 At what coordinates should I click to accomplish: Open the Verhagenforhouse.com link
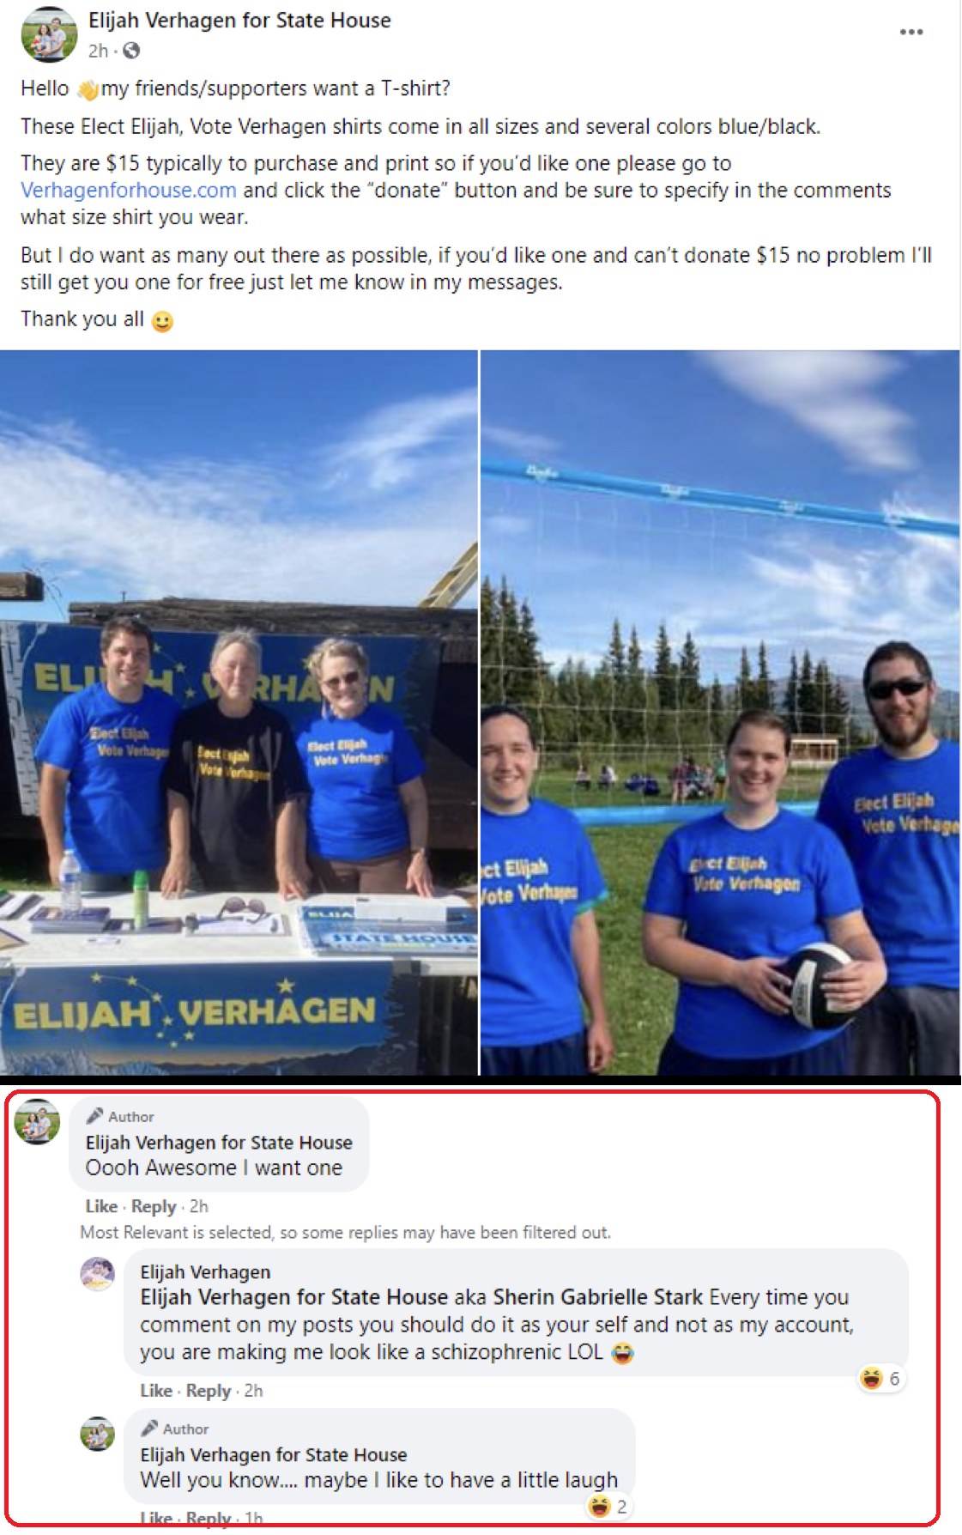(129, 190)
